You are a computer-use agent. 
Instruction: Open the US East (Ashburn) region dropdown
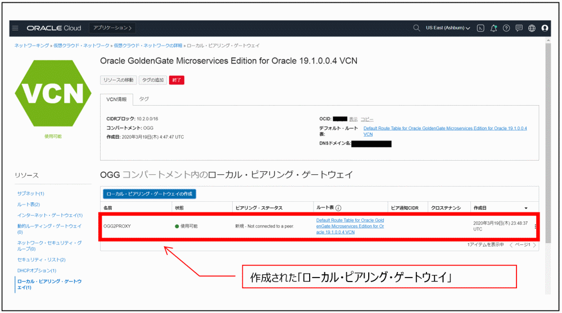tap(448, 28)
